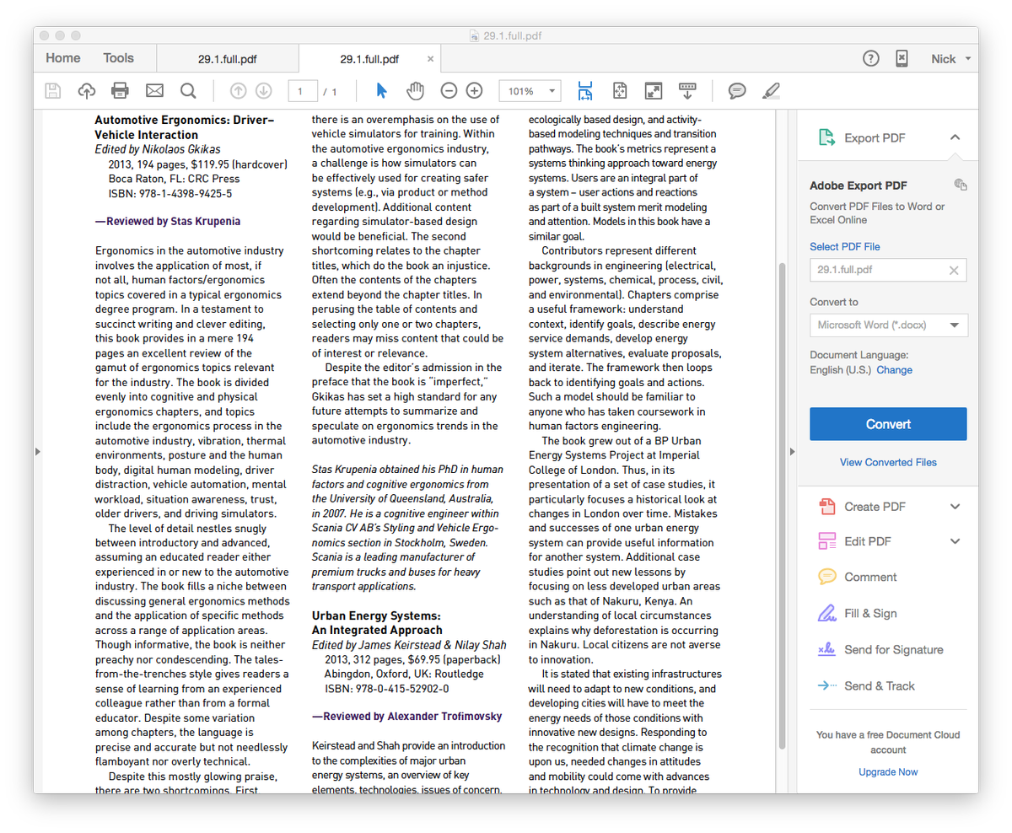Screen dimensions: 1012x833
Task: Choose the Selection arrow tool
Action: 381,90
